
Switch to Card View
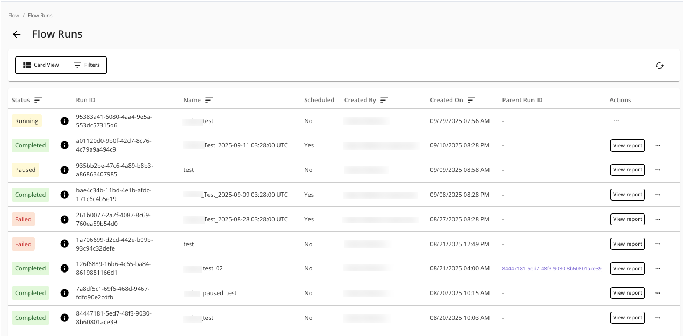(x=41, y=65)
